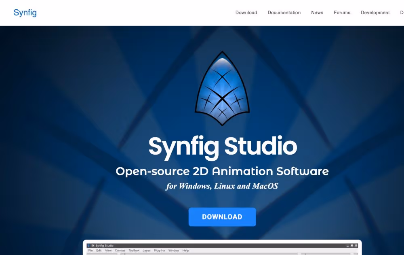Viewport: 404px width, 255px height.
Task: Click Toolbox in the app preview image
Action: pos(134,251)
